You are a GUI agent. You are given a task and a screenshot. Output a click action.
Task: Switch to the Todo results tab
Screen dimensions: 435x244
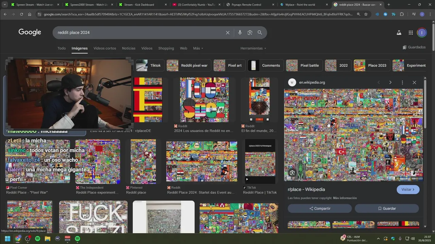tap(62, 48)
